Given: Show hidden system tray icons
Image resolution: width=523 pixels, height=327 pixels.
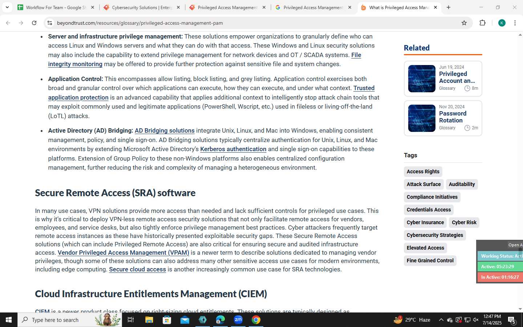Looking at the screenshot, I should pyautogui.click(x=441, y=320).
